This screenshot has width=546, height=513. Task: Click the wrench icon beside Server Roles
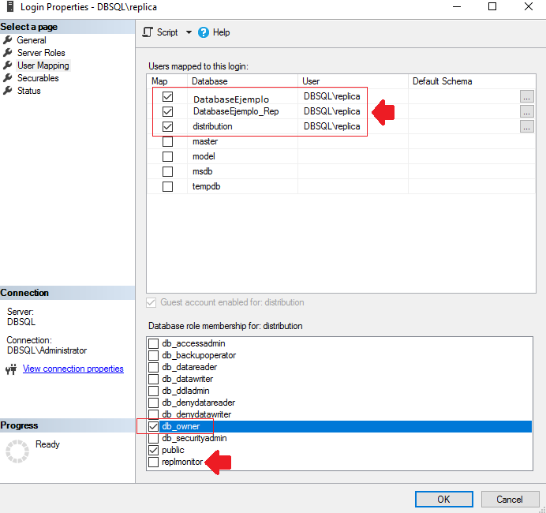(8, 53)
